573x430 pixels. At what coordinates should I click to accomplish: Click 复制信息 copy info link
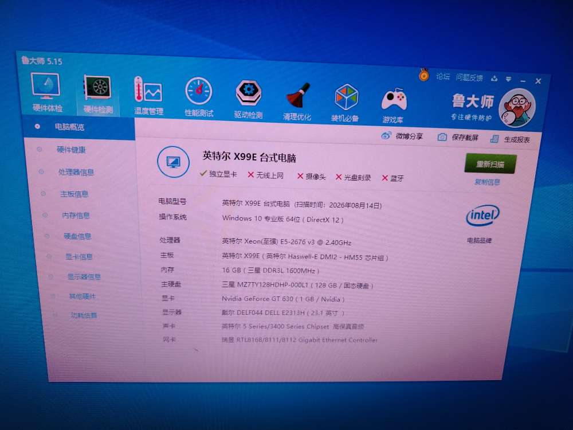pyautogui.click(x=486, y=182)
